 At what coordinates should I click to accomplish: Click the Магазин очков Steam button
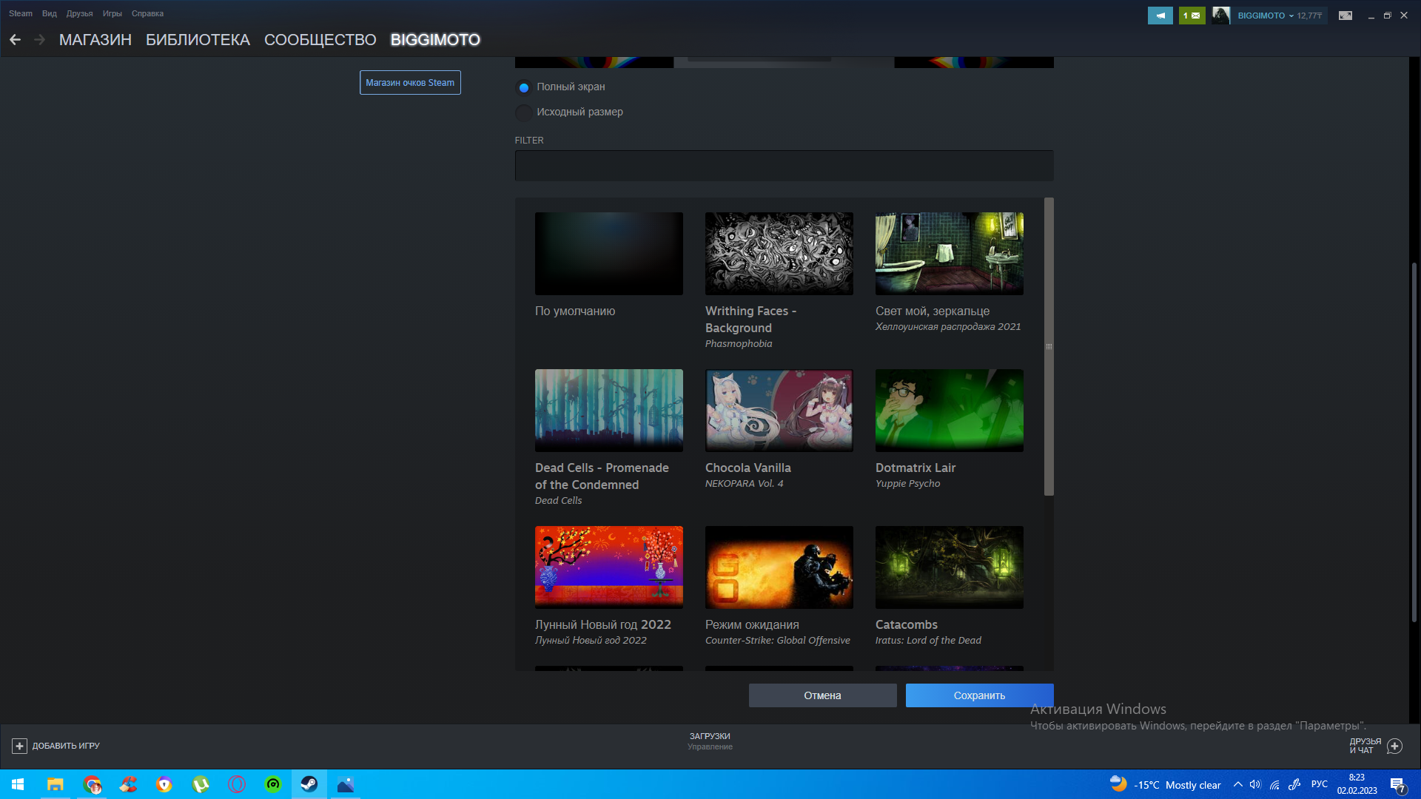coord(410,83)
